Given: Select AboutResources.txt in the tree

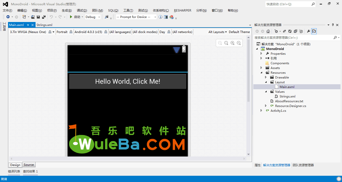Looking at the screenshot, I should tap(289, 101).
